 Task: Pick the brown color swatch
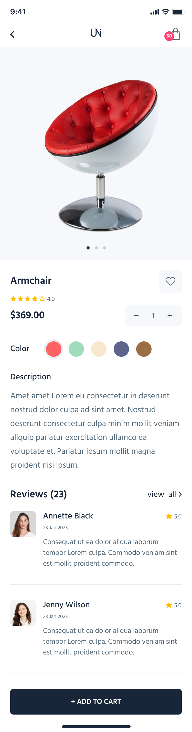(144, 349)
